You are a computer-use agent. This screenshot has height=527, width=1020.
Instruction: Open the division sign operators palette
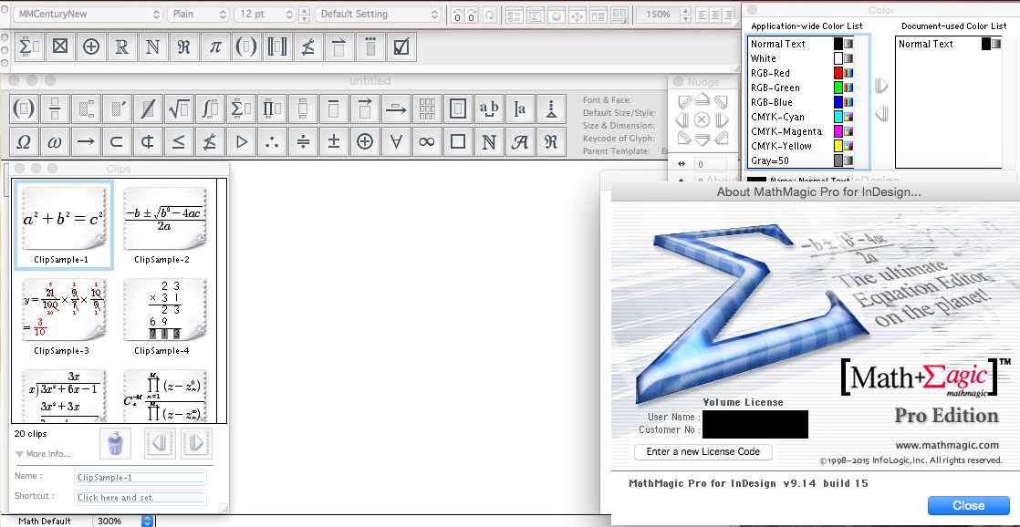303,141
